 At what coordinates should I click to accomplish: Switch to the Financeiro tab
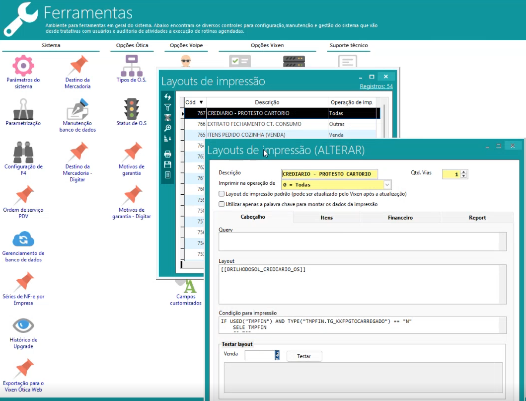[x=400, y=218]
